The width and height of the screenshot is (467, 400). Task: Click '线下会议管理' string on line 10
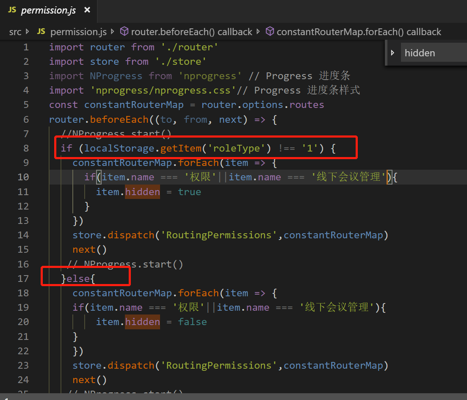click(x=348, y=177)
